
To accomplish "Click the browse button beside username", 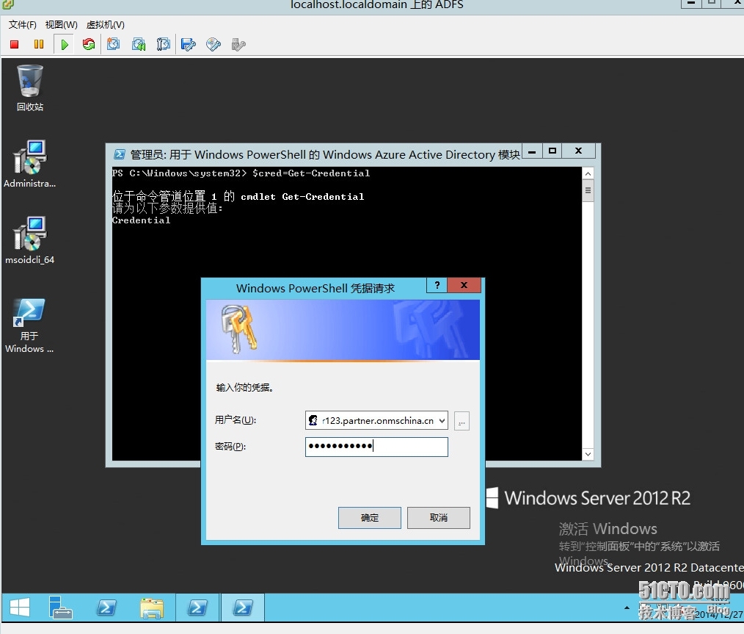I will (x=462, y=421).
